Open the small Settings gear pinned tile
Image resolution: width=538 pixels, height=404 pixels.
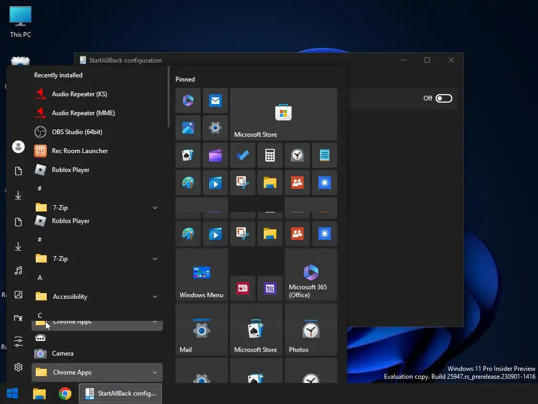(215, 128)
